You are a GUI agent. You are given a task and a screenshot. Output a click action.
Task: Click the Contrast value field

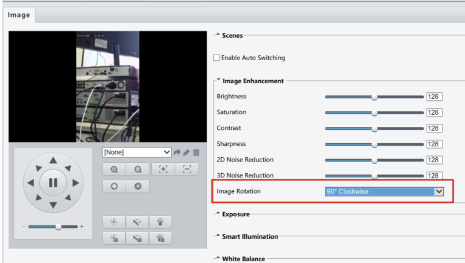point(435,128)
